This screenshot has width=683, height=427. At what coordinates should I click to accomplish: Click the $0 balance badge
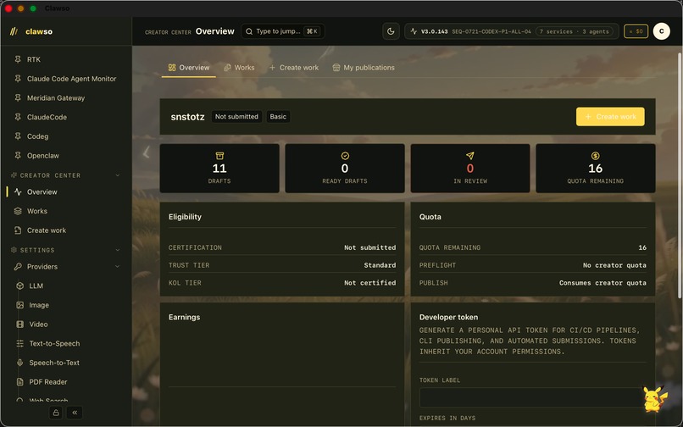pyautogui.click(x=636, y=31)
